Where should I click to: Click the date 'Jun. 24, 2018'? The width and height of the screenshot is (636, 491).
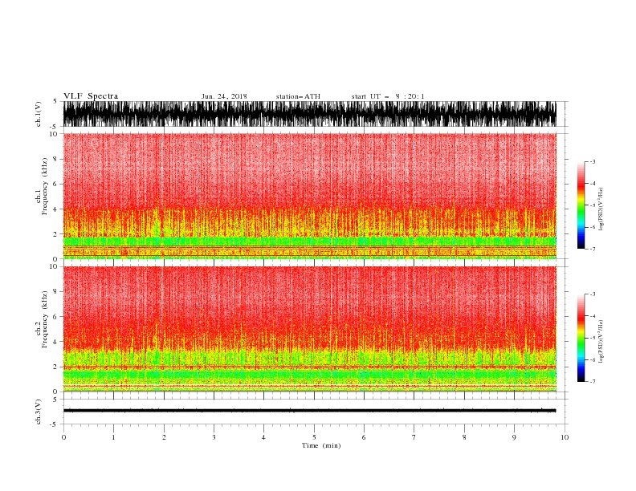224,96
